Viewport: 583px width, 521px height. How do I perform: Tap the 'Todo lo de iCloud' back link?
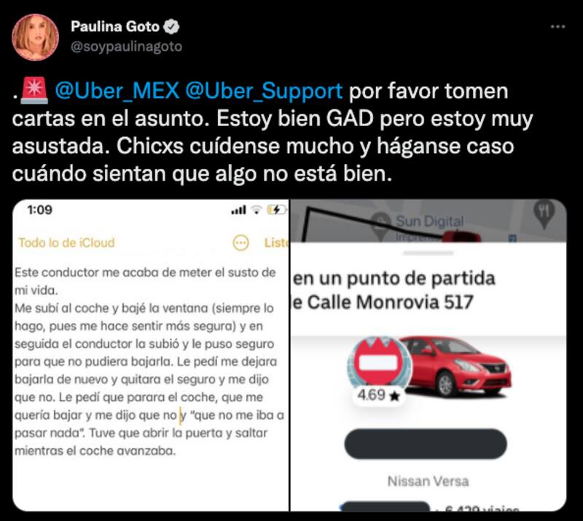pyautogui.click(x=66, y=243)
